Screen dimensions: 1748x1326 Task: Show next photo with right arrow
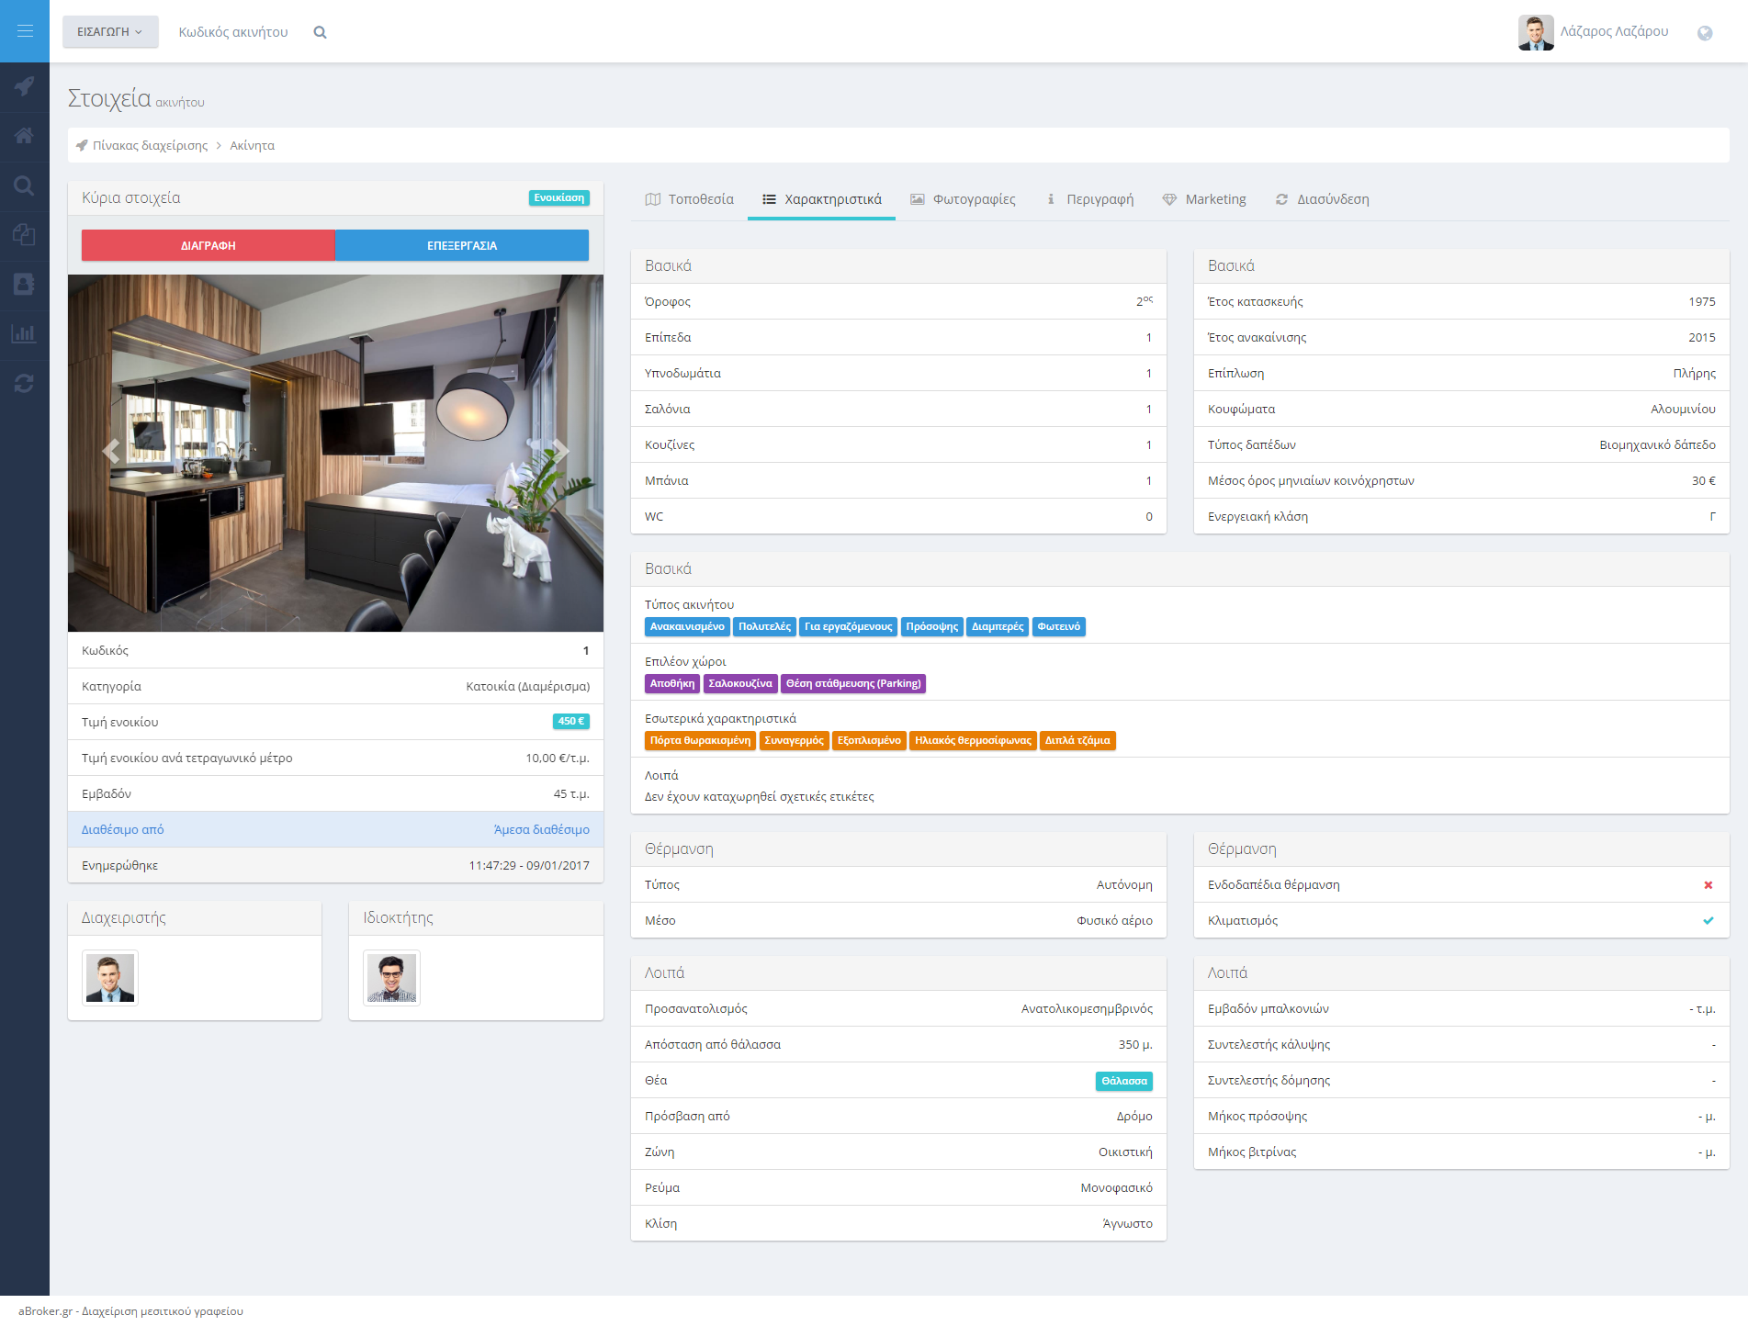point(560,451)
